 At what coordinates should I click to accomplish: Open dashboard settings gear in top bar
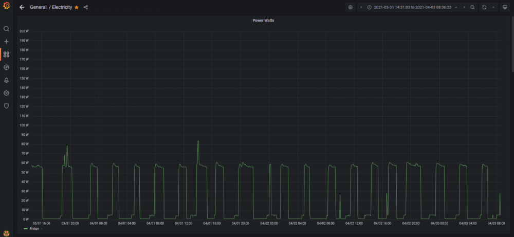click(351, 7)
